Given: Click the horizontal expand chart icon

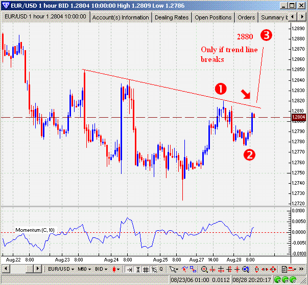Looking at the screenshot, I should click(221, 270).
